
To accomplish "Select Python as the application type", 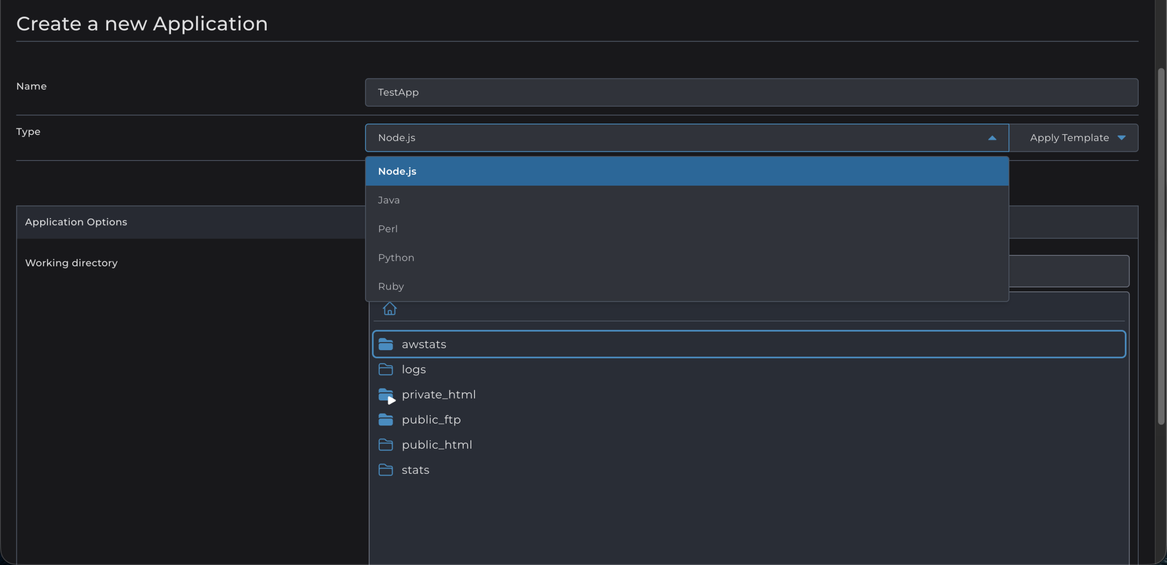I will 687,258.
